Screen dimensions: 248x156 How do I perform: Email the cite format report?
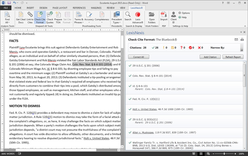pos(236,40)
